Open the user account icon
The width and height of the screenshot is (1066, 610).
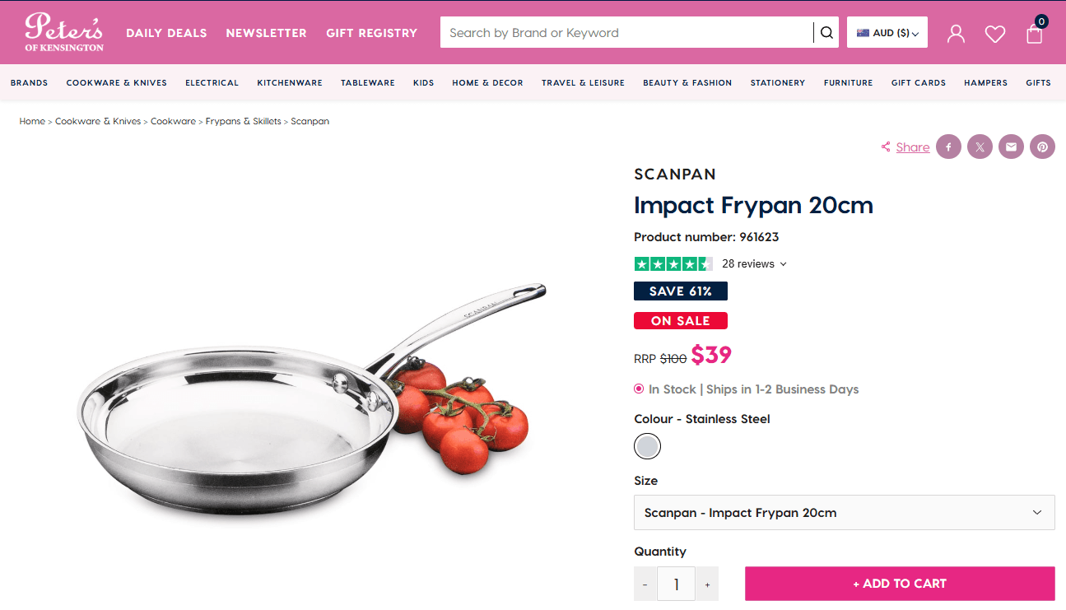point(956,34)
